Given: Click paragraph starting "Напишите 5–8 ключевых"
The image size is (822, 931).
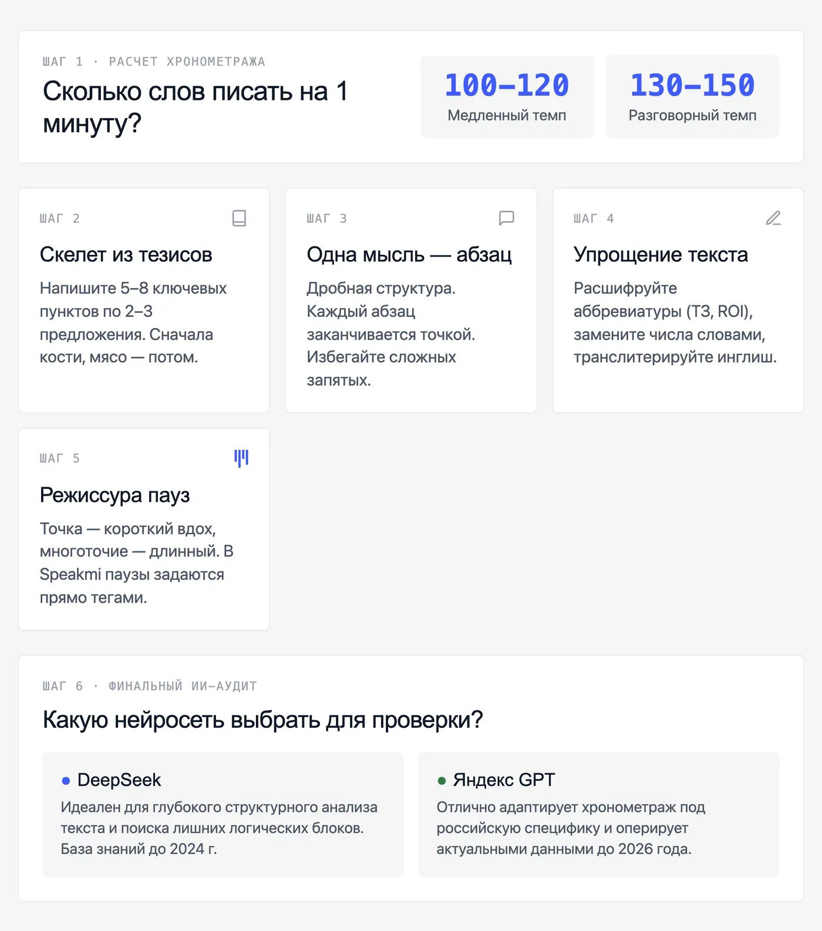Looking at the screenshot, I should pos(133,323).
